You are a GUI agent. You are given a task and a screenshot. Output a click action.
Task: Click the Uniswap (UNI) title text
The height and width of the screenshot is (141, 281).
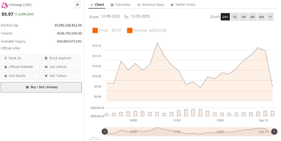pyautogui.click(x=20, y=5)
